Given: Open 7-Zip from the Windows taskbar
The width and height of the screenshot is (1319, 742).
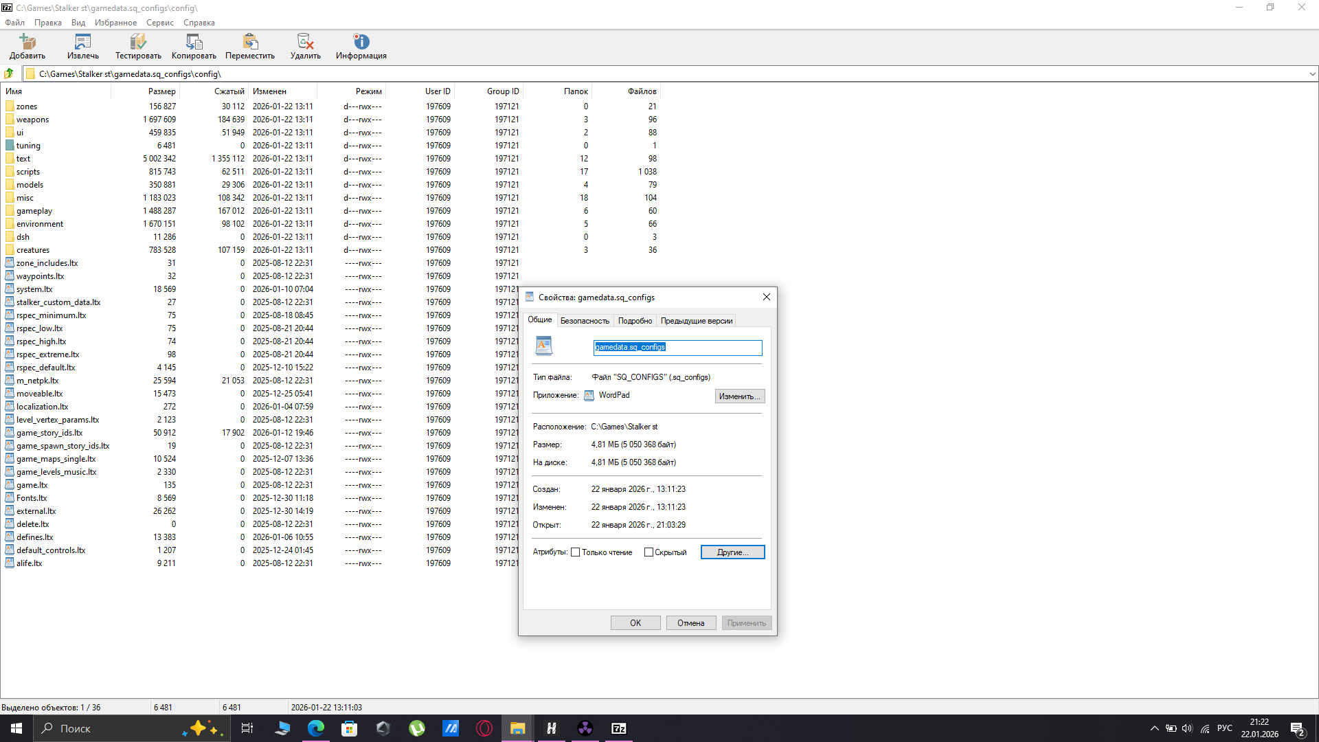Looking at the screenshot, I should point(618,728).
